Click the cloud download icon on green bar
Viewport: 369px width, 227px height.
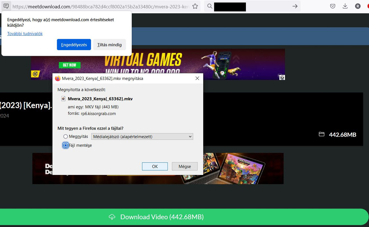click(x=112, y=217)
